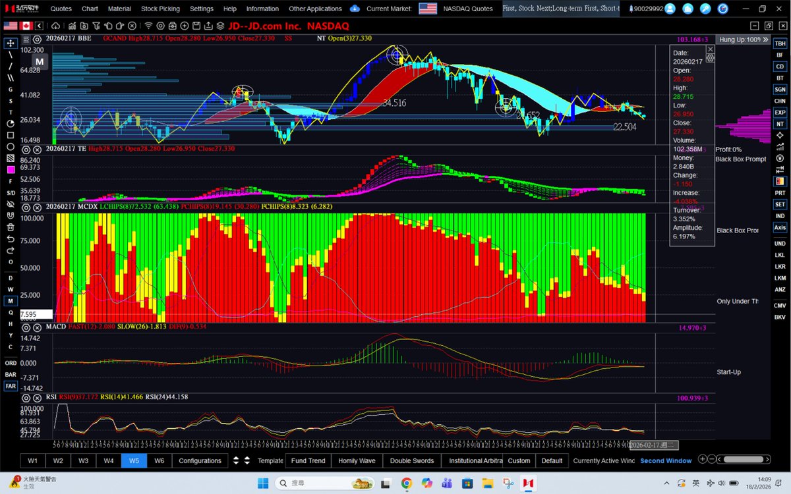Click the save disk toolbar icon
The image size is (791, 494).
[x=196, y=26]
